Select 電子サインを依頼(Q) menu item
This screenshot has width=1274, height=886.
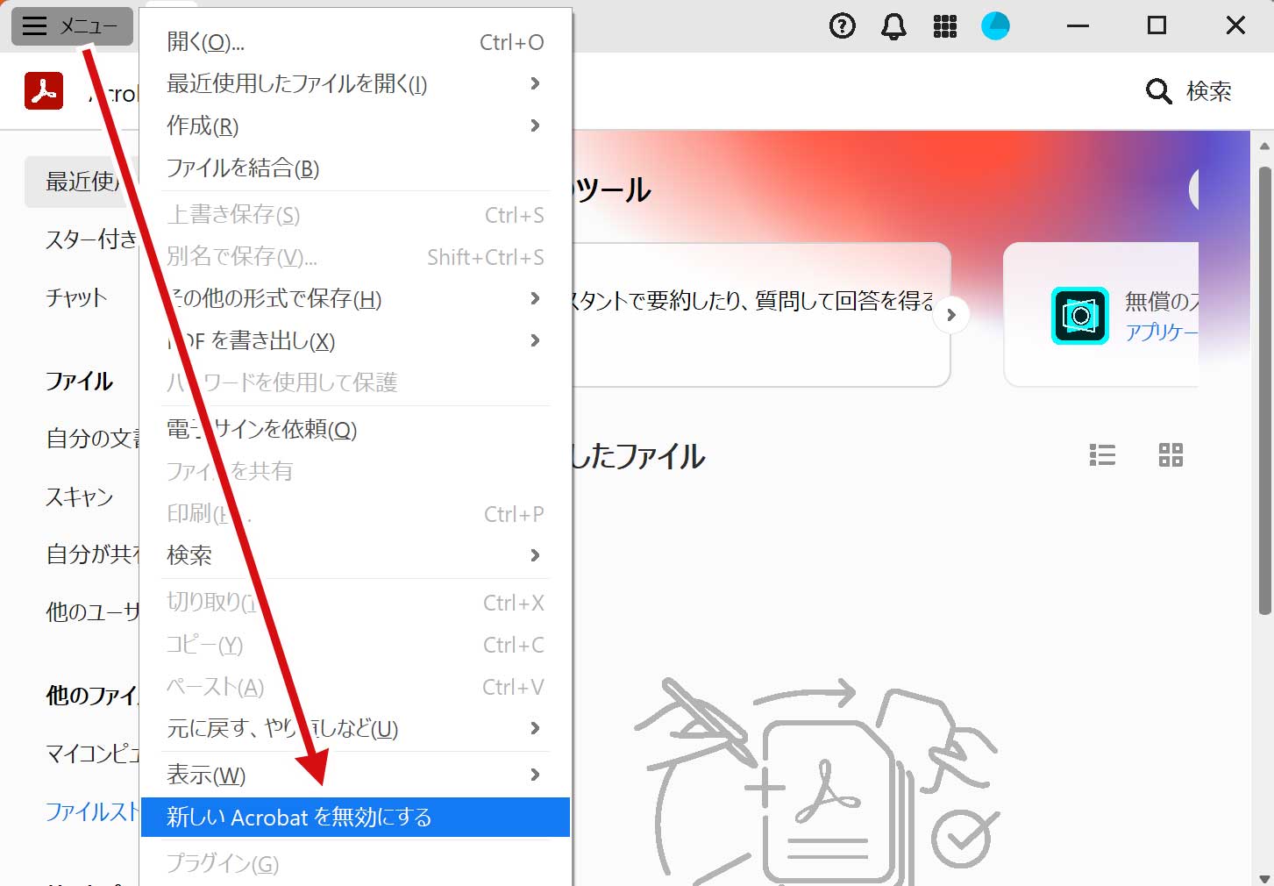(355, 429)
